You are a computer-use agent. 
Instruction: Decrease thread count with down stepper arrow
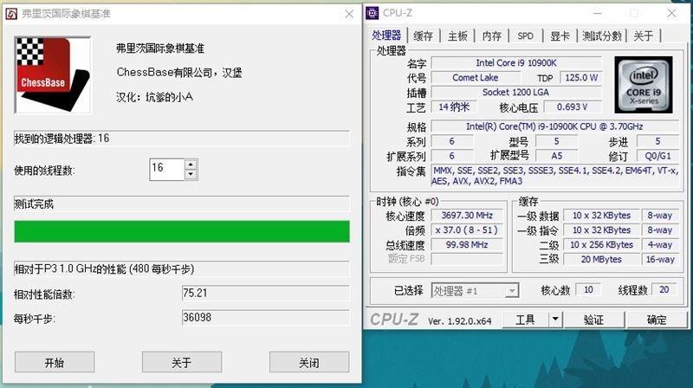(x=191, y=175)
